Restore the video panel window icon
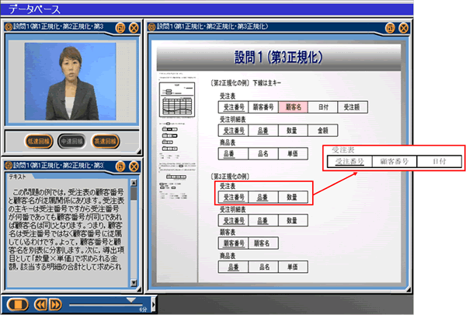Screen dimensions: 466x315 tap(119, 27)
